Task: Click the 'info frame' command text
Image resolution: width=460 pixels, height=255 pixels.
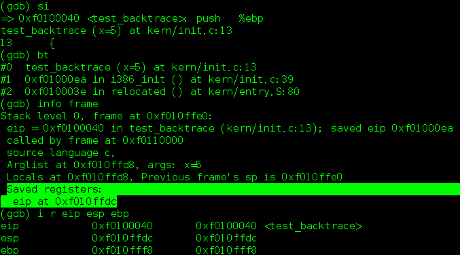Action: point(68,104)
